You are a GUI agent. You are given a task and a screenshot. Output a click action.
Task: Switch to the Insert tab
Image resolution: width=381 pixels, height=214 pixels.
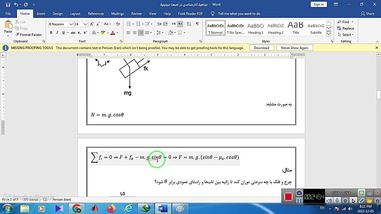tap(41, 14)
